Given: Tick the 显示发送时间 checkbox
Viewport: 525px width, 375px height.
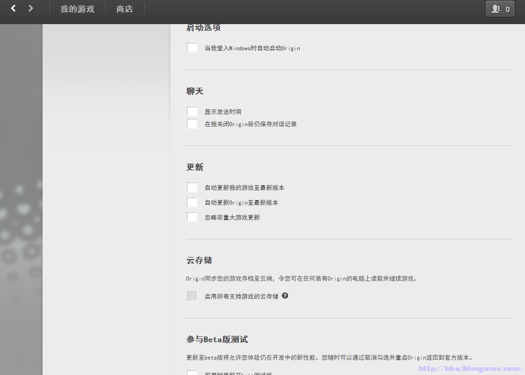Looking at the screenshot, I should pos(192,111).
